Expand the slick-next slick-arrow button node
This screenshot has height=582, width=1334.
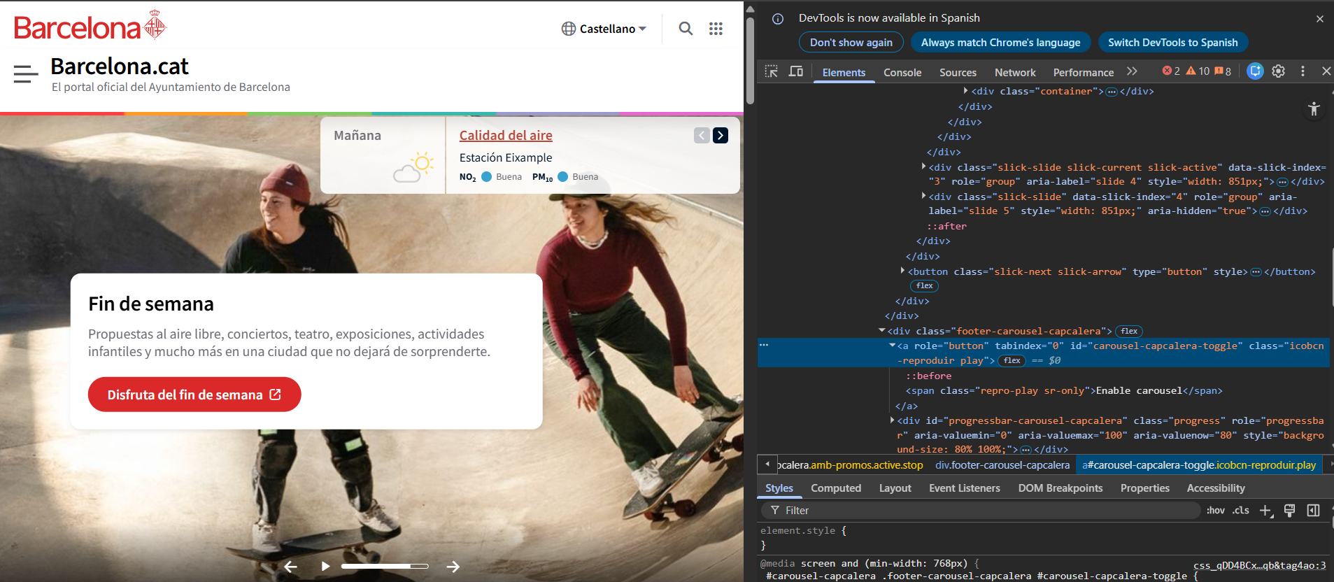pyautogui.click(x=902, y=271)
